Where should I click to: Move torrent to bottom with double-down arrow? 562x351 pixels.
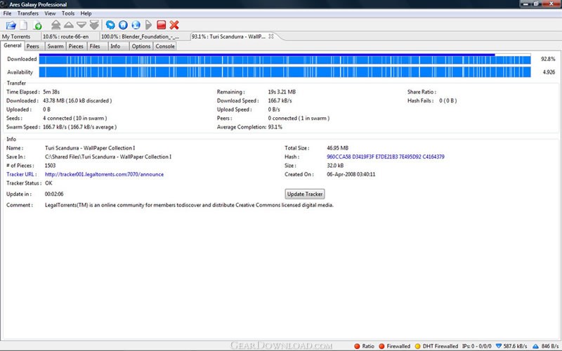tap(94, 25)
